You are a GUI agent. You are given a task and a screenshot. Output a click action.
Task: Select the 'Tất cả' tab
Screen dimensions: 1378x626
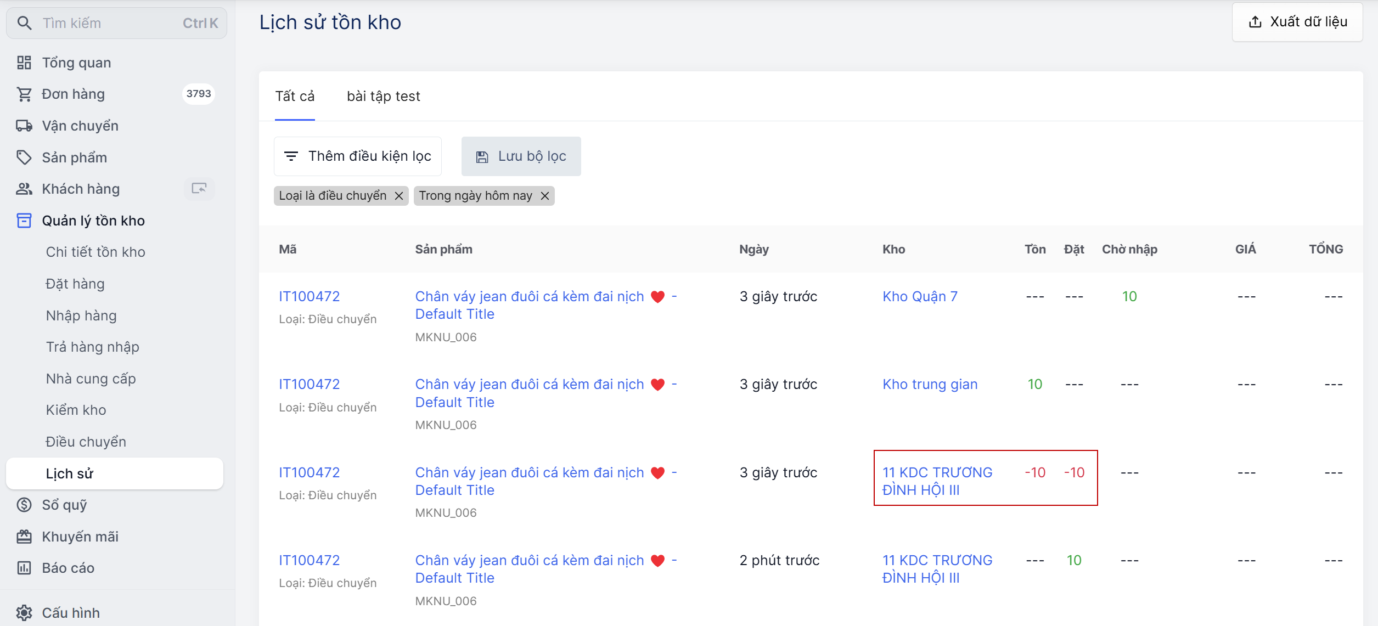click(295, 97)
